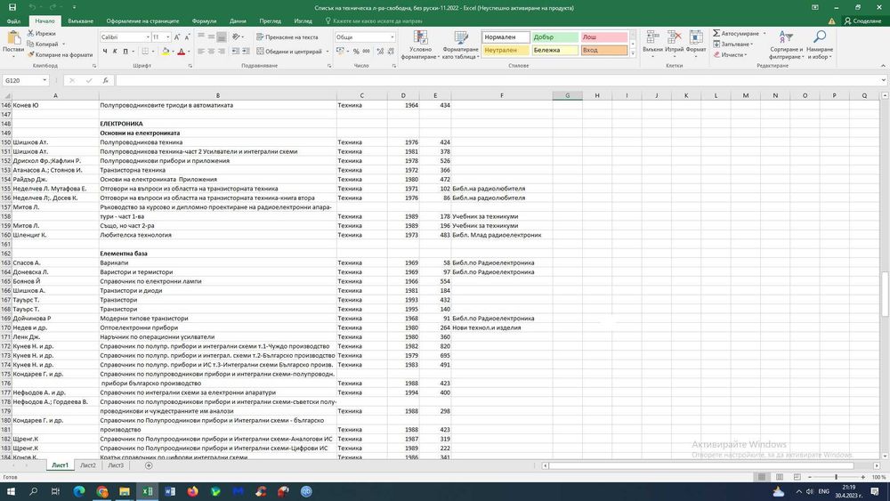This screenshot has width=890, height=501.
Task: Add new sheet with plus button
Action: [x=149, y=465]
